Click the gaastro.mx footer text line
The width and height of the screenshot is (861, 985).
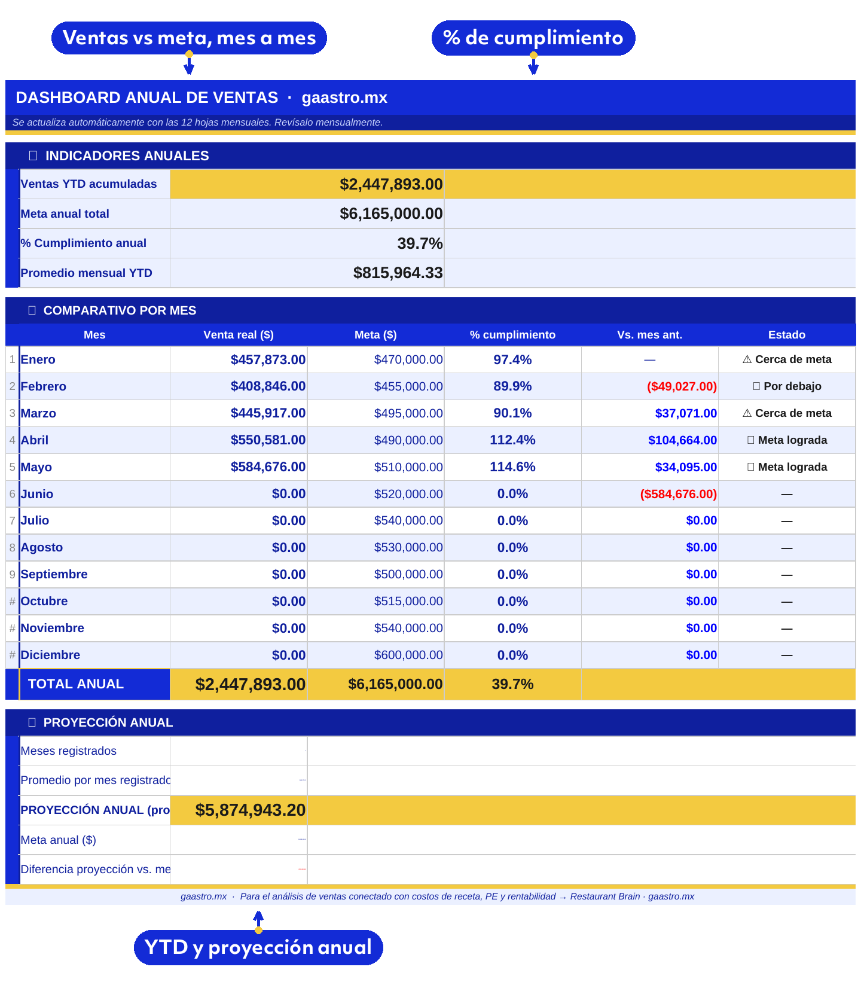click(x=437, y=896)
